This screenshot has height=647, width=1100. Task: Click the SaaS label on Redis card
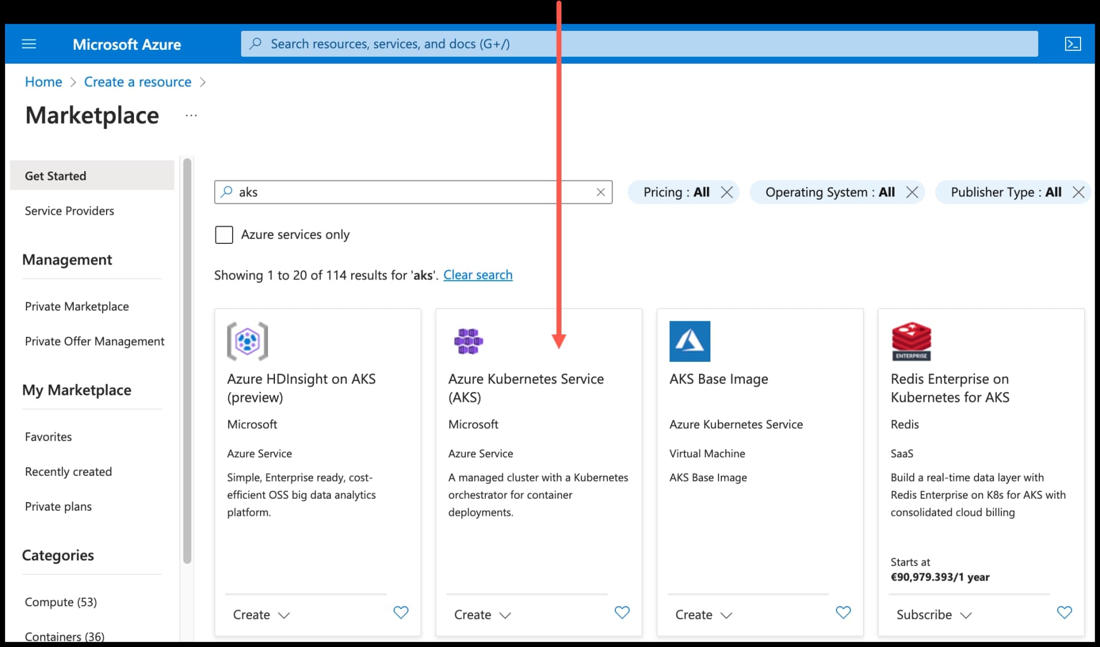pyautogui.click(x=902, y=453)
